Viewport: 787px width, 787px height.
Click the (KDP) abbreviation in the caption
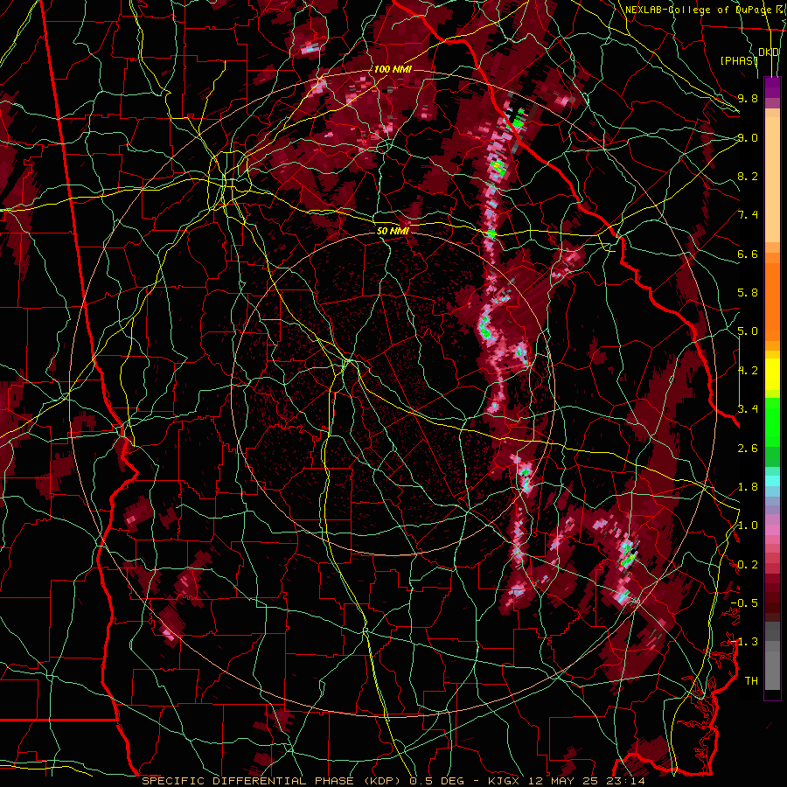coord(383,781)
